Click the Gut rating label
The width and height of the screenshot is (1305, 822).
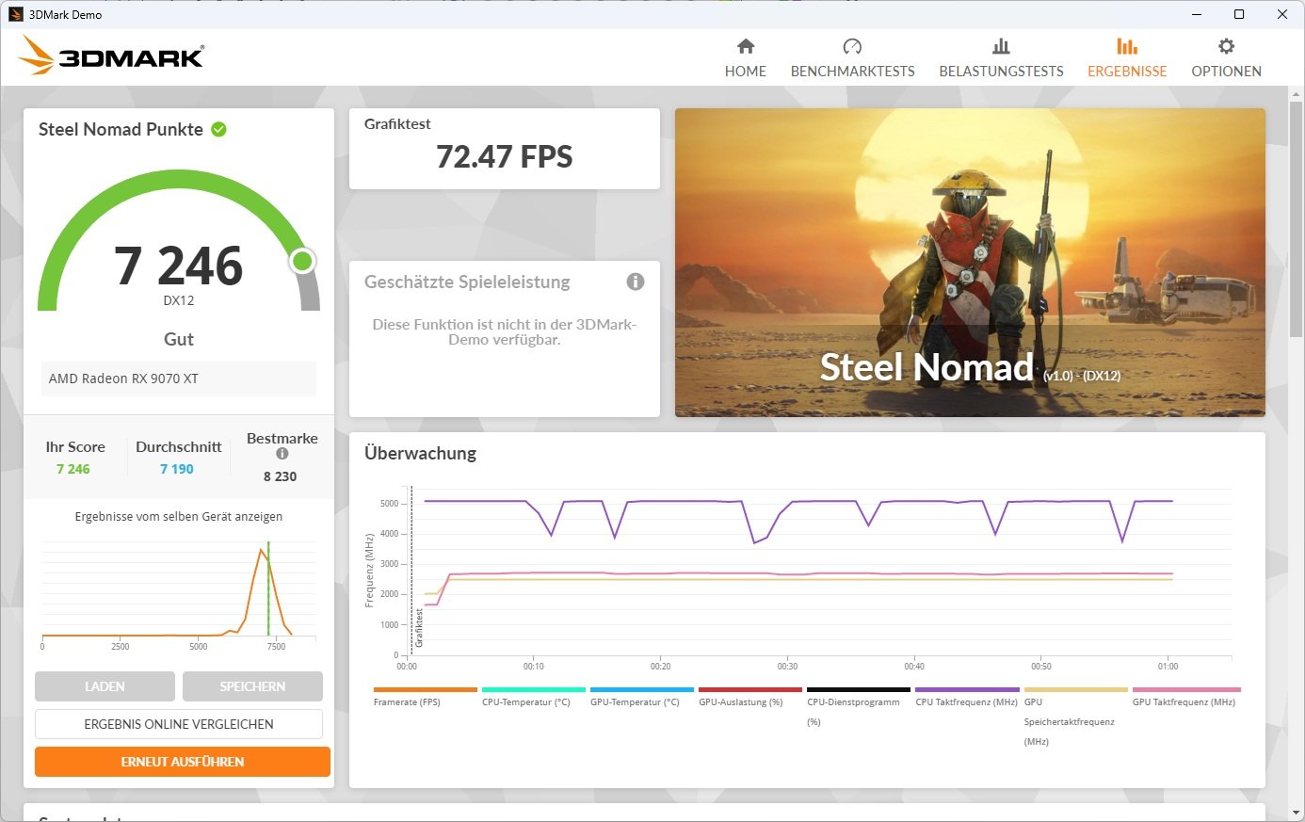point(179,339)
